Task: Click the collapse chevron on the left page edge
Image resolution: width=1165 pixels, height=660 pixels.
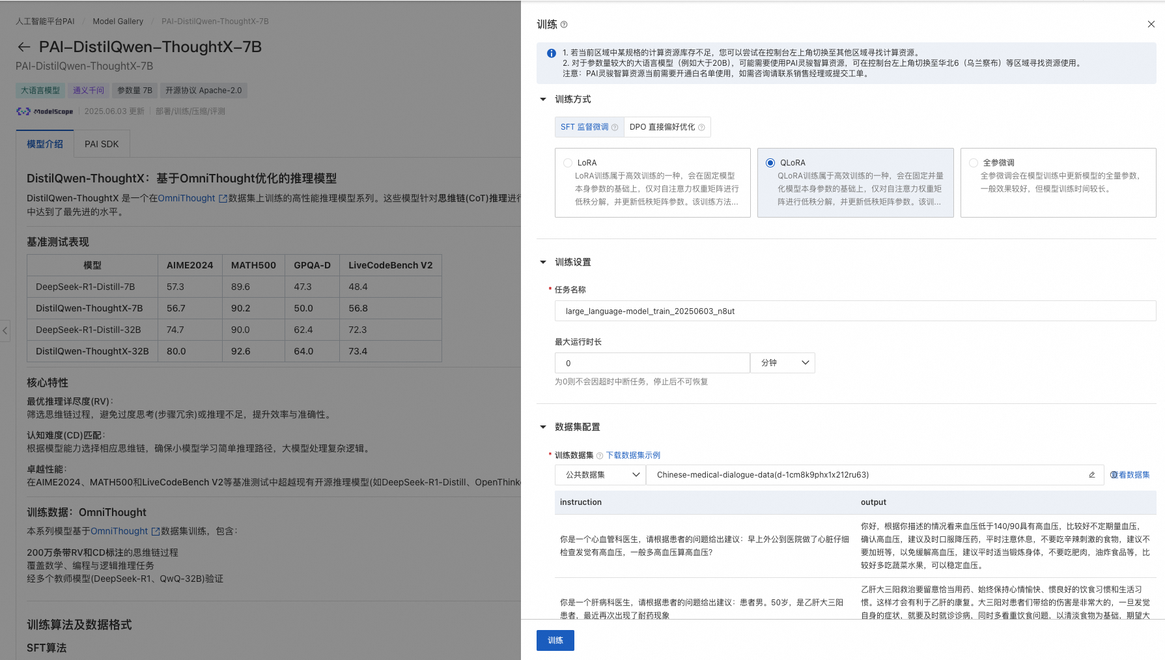Action: pyautogui.click(x=5, y=330)
